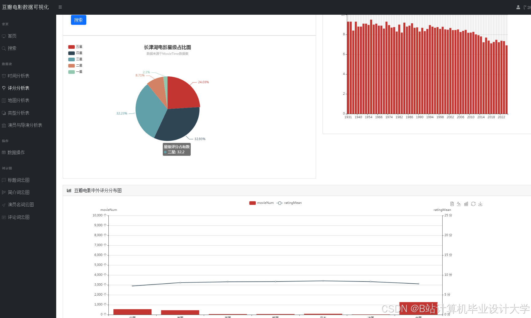The height and width of the screenshot is (318, 531).
Task: Click the 8.71% pie label
Action: (x=140, y=75)
